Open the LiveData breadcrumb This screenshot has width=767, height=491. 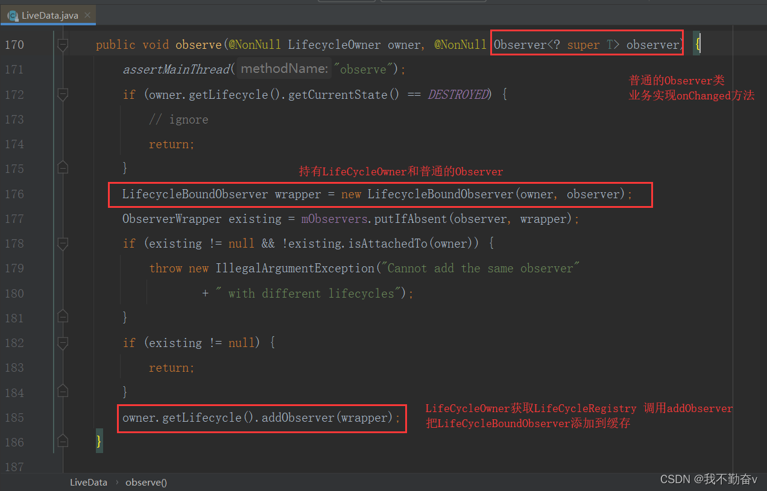pos(89,482)
